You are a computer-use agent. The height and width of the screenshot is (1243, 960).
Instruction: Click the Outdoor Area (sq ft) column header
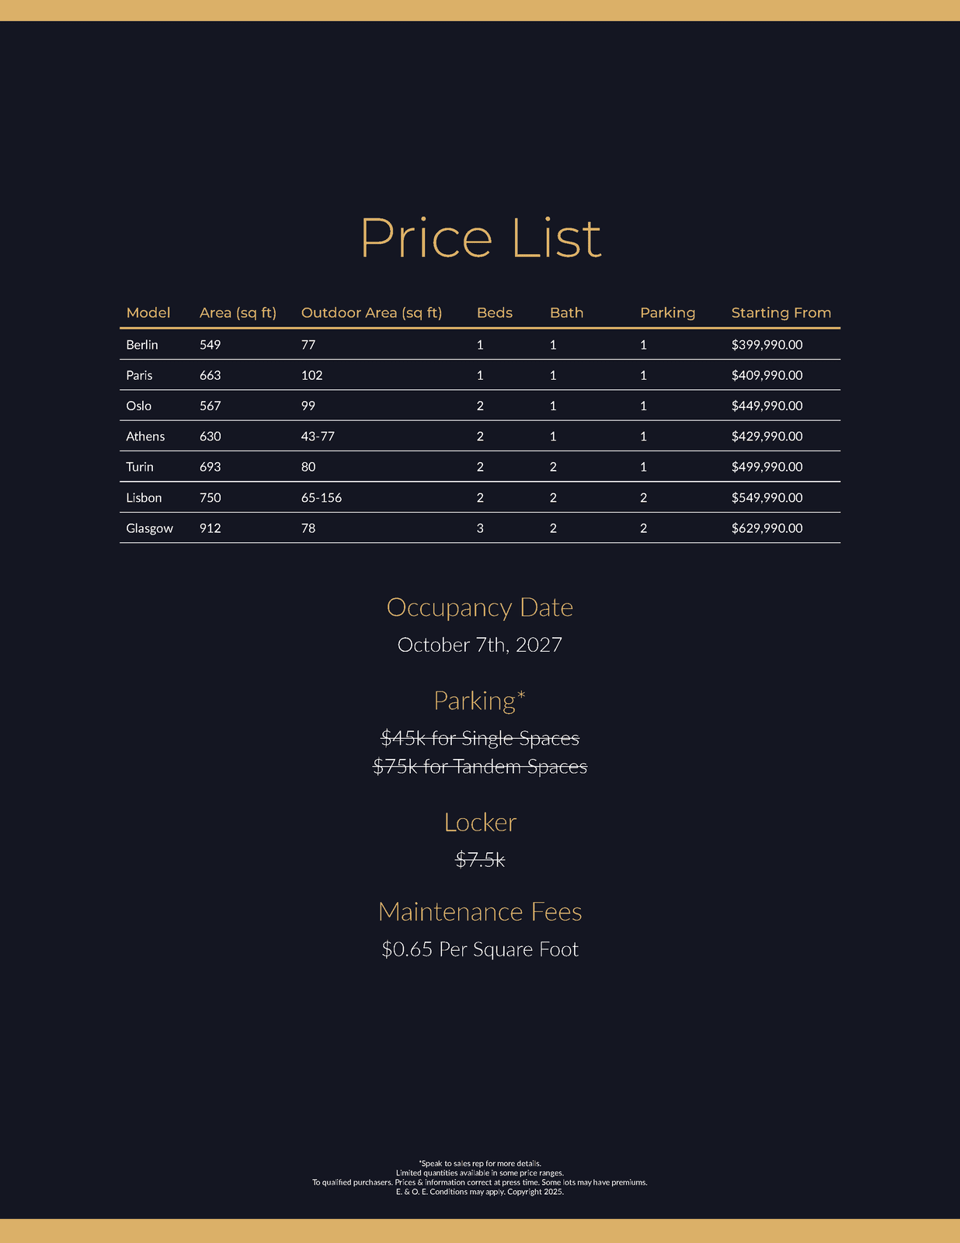371,313
